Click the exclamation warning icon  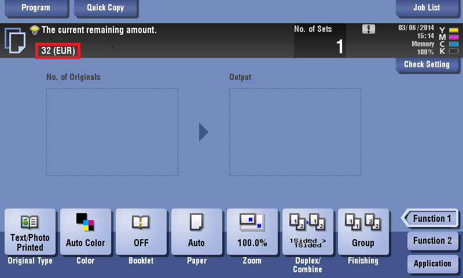pyautogui.click(x=369, y=29)
